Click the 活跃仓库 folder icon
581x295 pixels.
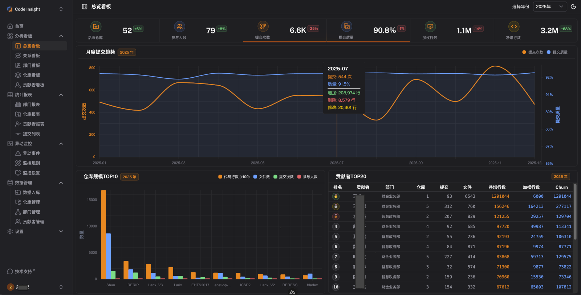pyautogui.click(x=96, y=26)
